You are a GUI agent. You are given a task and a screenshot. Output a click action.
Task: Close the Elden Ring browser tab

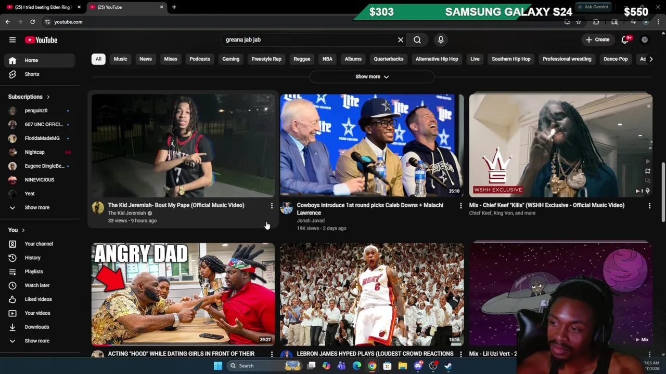click(79, 7)
